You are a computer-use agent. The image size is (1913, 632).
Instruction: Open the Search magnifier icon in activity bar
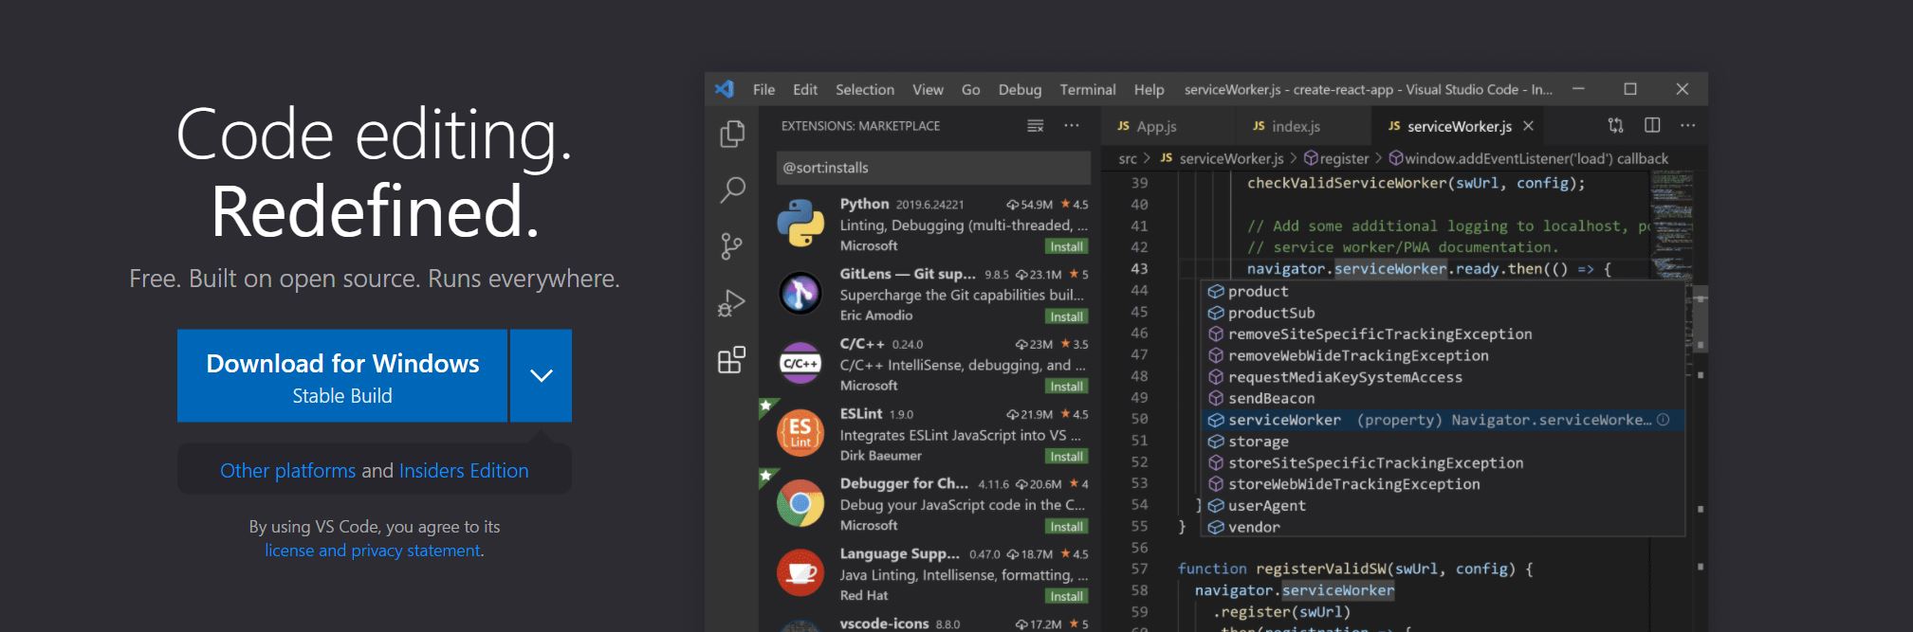point(732,190)
